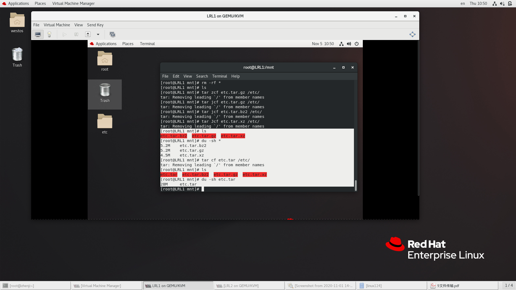Click host volume icon in system tray
The width and height of the screenshot is (516, 290).
click(502, 3)
